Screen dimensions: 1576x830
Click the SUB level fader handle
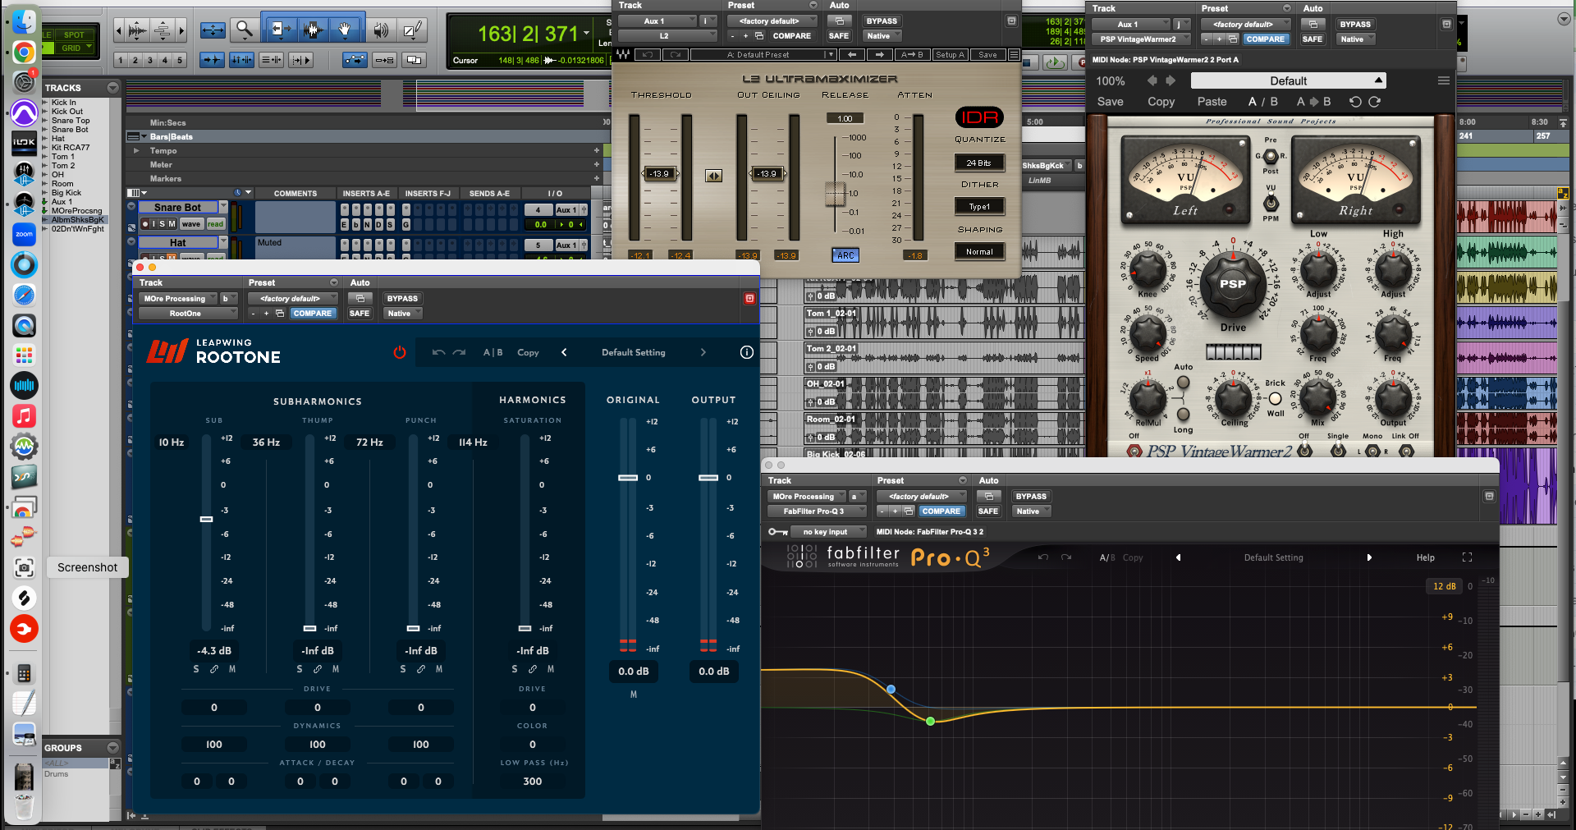pyautogui.click(x=207, y=519)
